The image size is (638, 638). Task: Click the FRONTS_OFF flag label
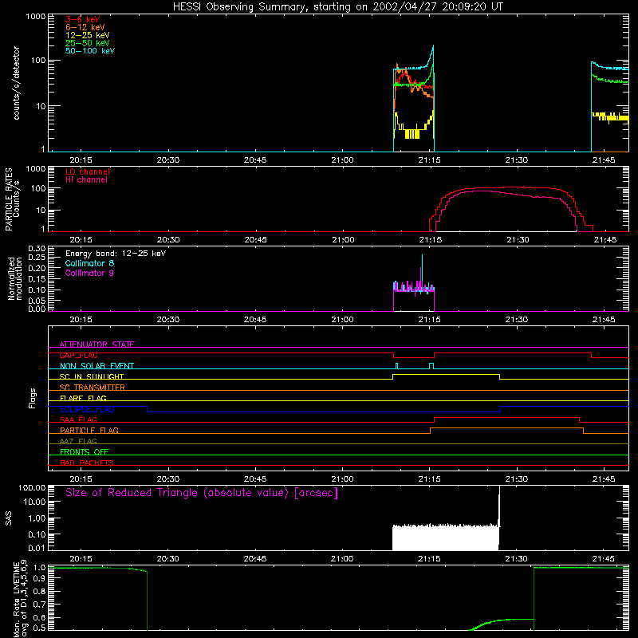click(x=85, y=451)
